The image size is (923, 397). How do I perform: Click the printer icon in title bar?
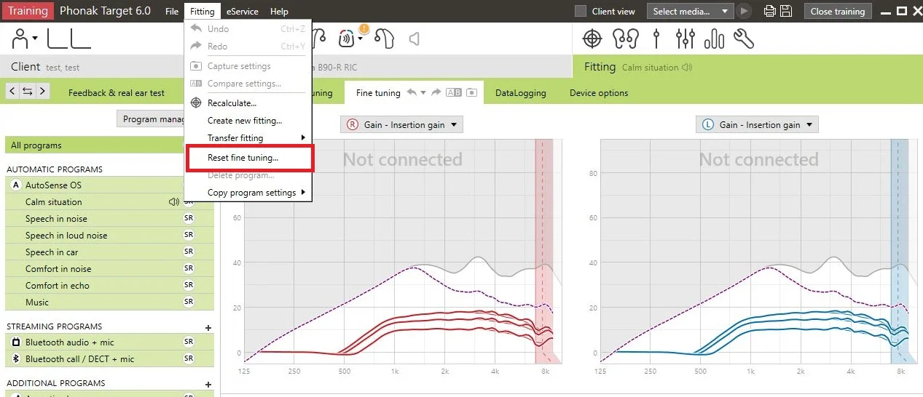point(769,11)
